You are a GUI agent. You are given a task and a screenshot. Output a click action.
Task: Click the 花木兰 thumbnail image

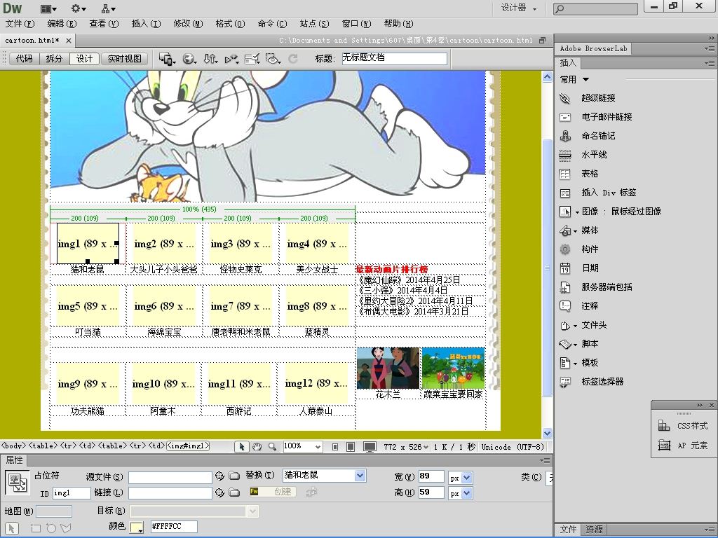tap(388, 368)
